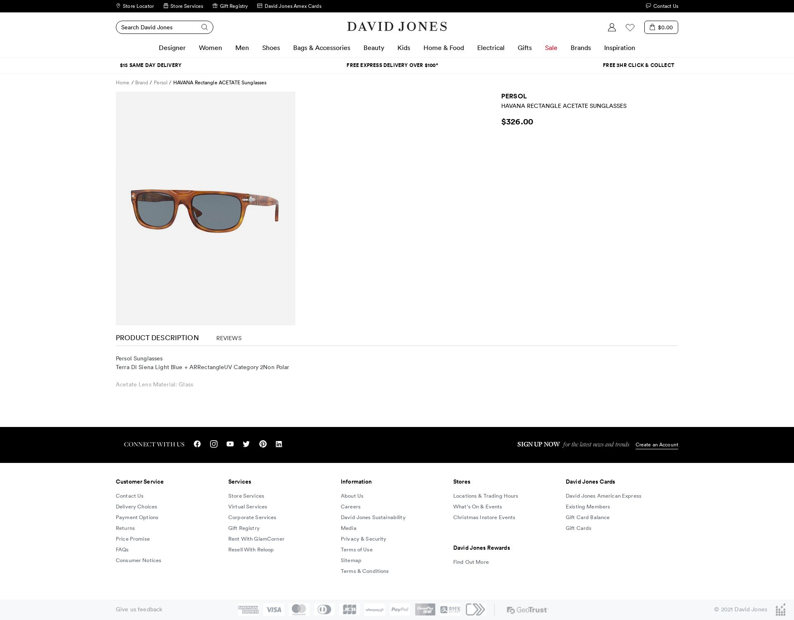
Task: Click the $15 Same Day Delivery banner
Action: coord(151,65)
